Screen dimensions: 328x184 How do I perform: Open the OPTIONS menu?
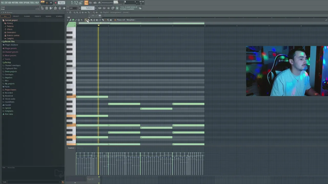26,3
